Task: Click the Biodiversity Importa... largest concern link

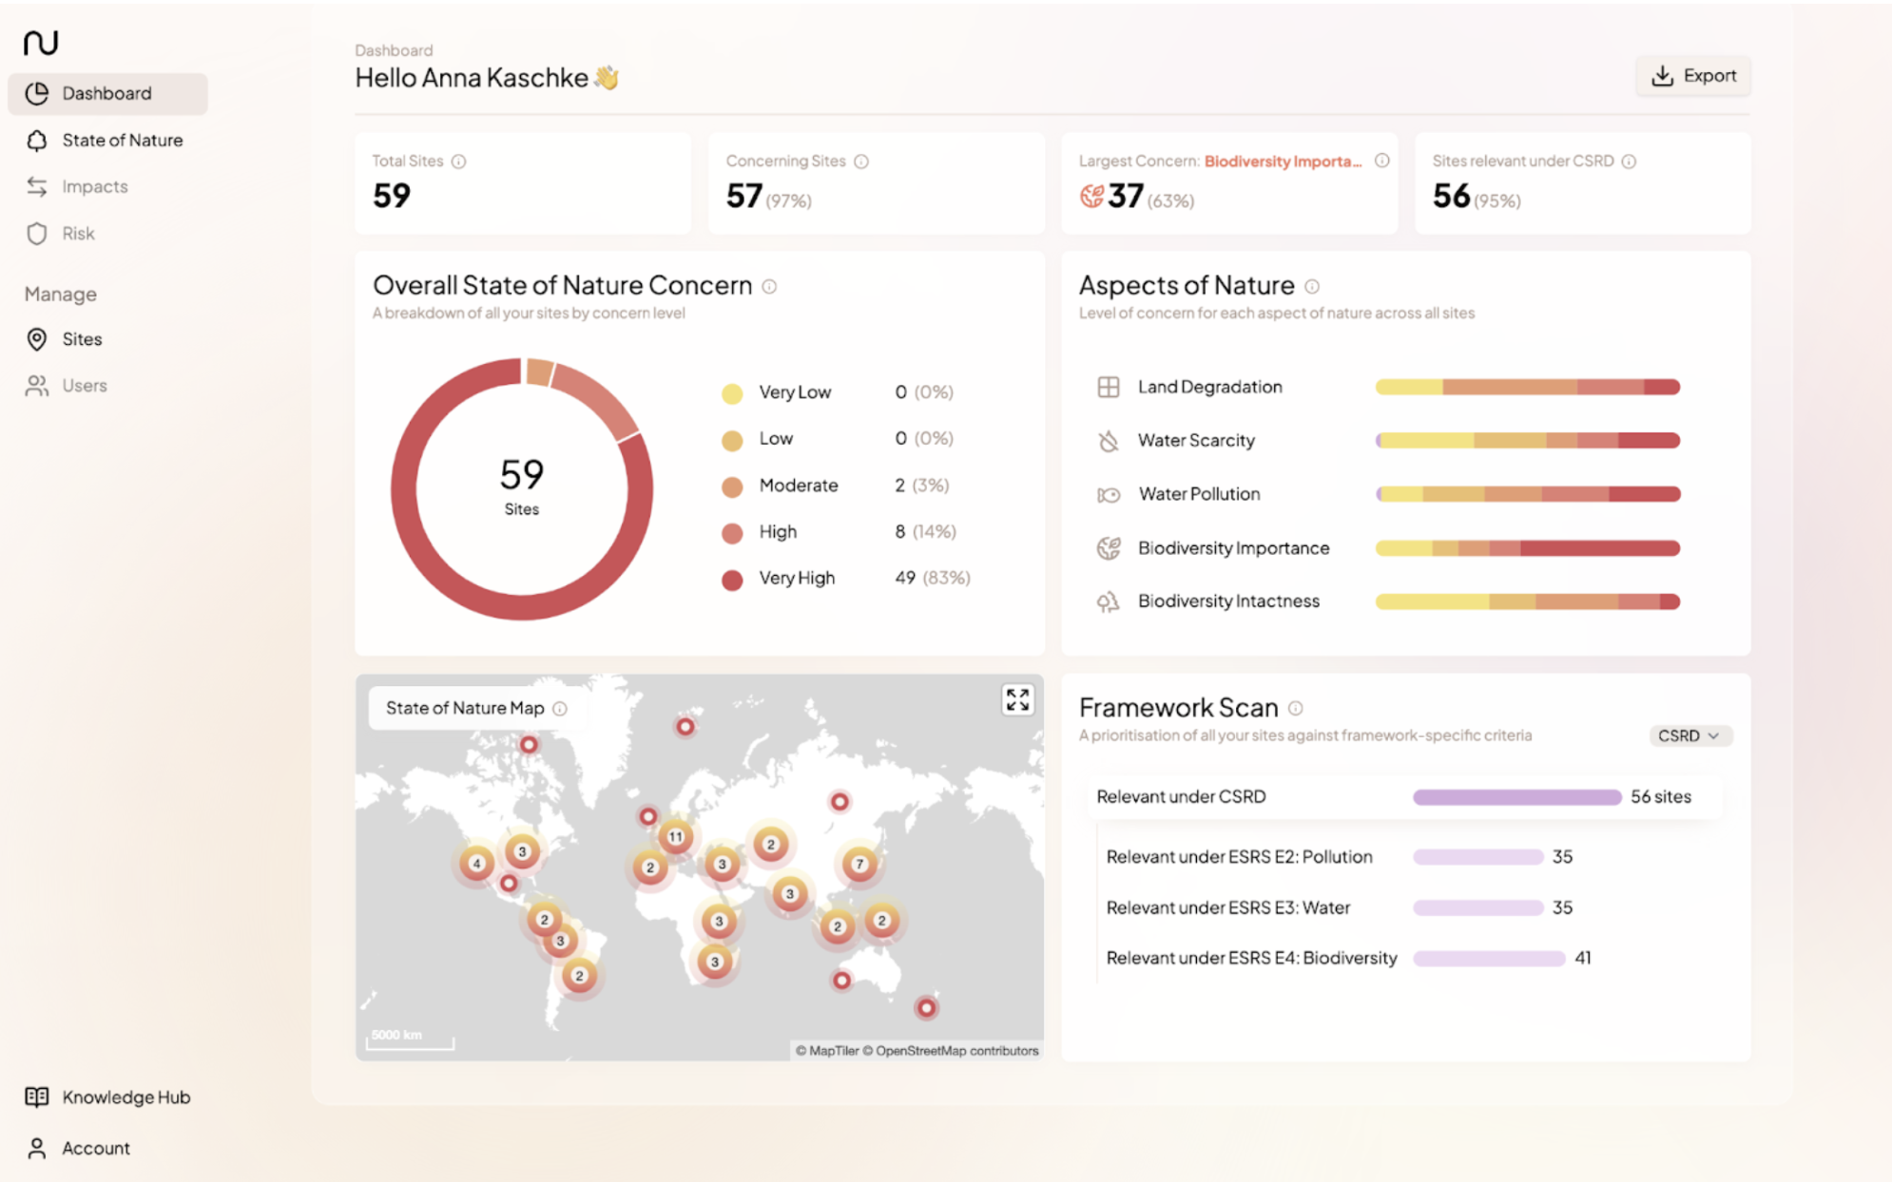Action: pyautogui.click(x=1282, y=162)
